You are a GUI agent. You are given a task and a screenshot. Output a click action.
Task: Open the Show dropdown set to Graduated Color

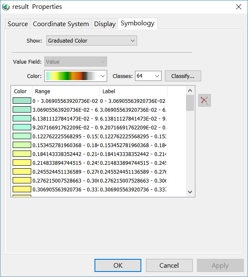pyautogui.click(x=92, y=40)
